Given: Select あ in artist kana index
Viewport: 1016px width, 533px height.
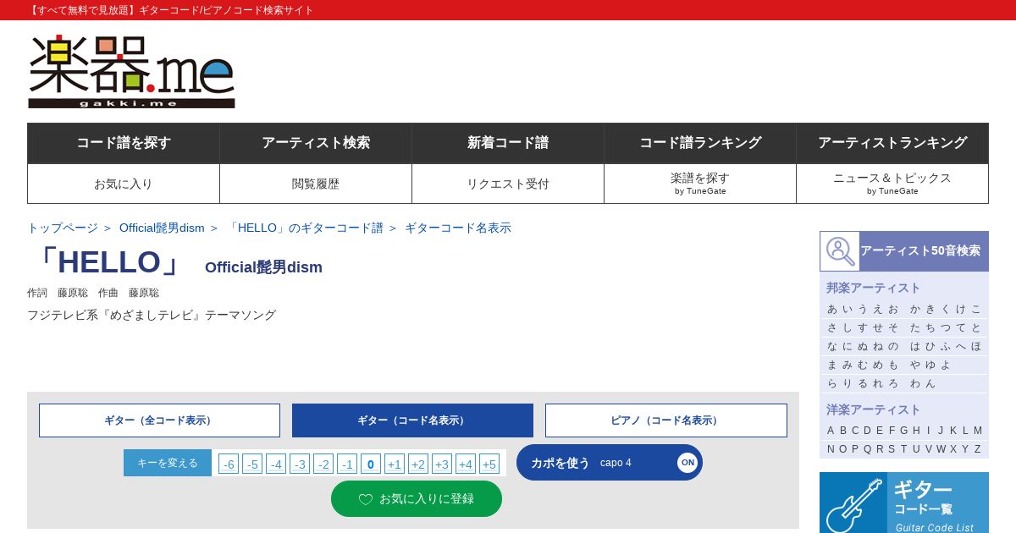Looking at the screenshot, I should 832,309.
